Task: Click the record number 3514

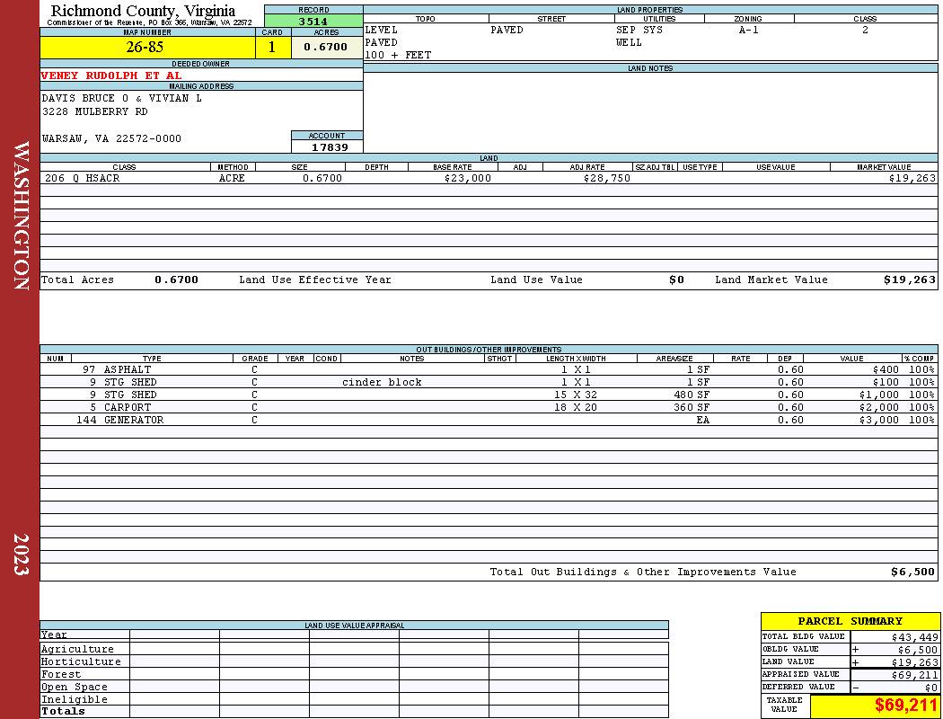Action: tap(313, 21)
